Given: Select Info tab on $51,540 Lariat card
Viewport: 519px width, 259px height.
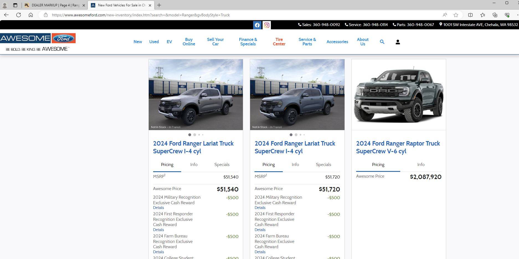Looking at the screenshot, I should pos(194,165).
